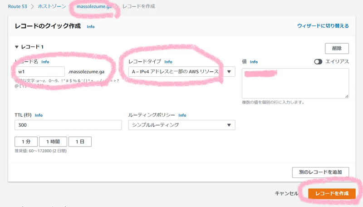Viewport: 363px width, 207px height.
Task: Click the 削除 button
Action: pos(337,49)
